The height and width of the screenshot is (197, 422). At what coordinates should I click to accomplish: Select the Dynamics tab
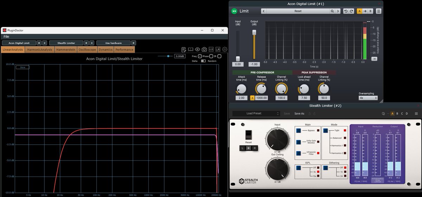(105, 50)
